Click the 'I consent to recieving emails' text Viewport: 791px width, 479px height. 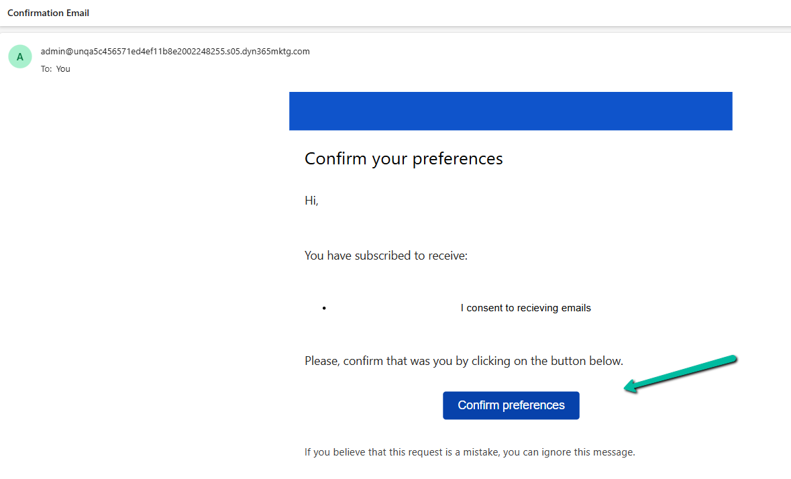[526, 307]
